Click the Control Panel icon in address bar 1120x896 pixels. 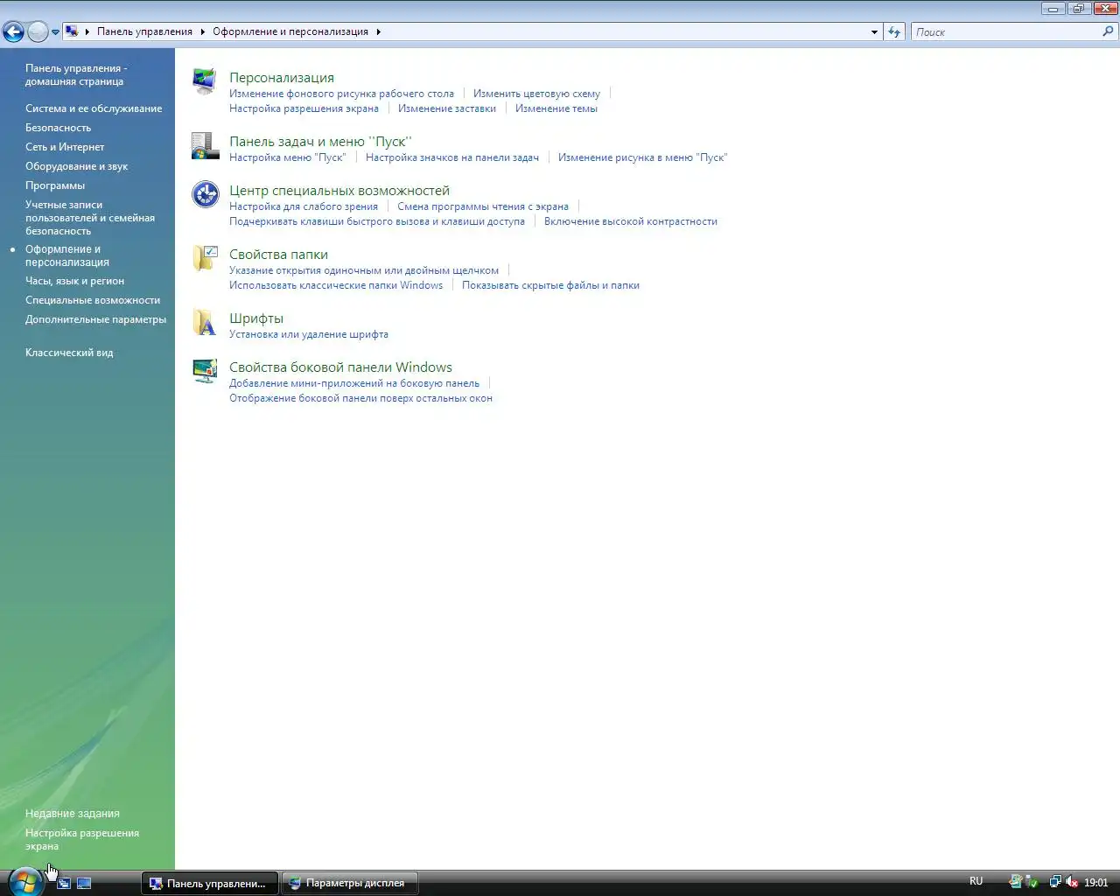click(72, 31)
